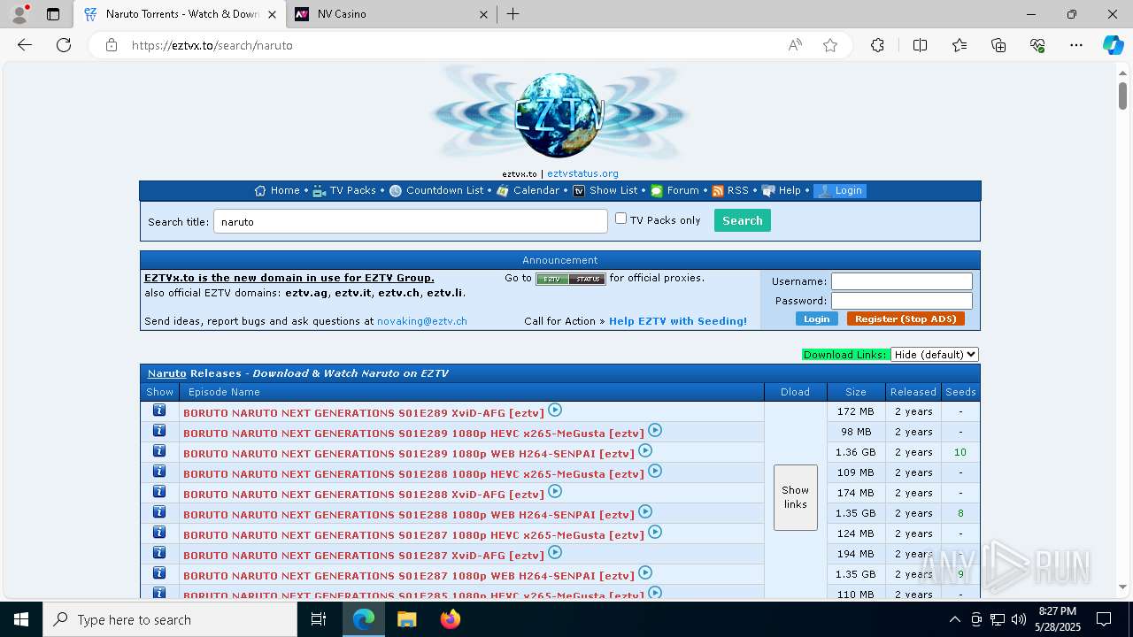Open Download Links dropdown
This screenshot has width=1133, height=637.
(x=934, y=354)
